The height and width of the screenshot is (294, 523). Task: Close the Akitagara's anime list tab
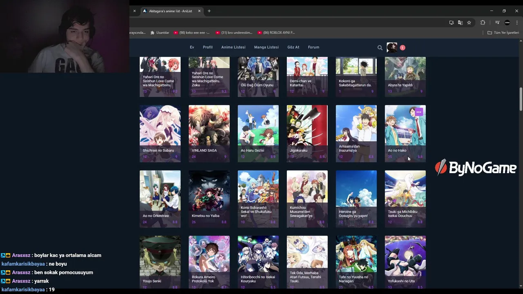pos(199,11)
